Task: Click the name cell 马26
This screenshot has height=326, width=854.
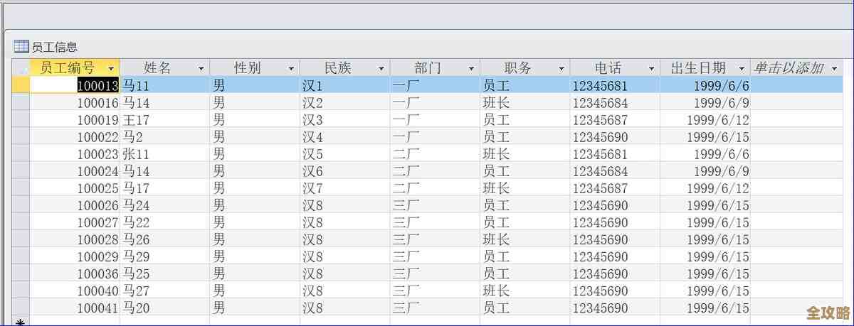Action: [x=164, y=239]
